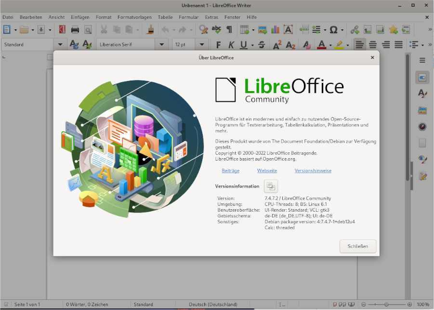434x310 pixels.
Task: Open the Webseite link
Action: tap(267, 171)
